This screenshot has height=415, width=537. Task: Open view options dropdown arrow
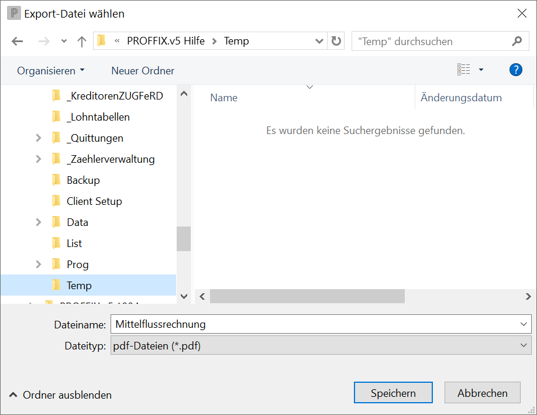481,70
